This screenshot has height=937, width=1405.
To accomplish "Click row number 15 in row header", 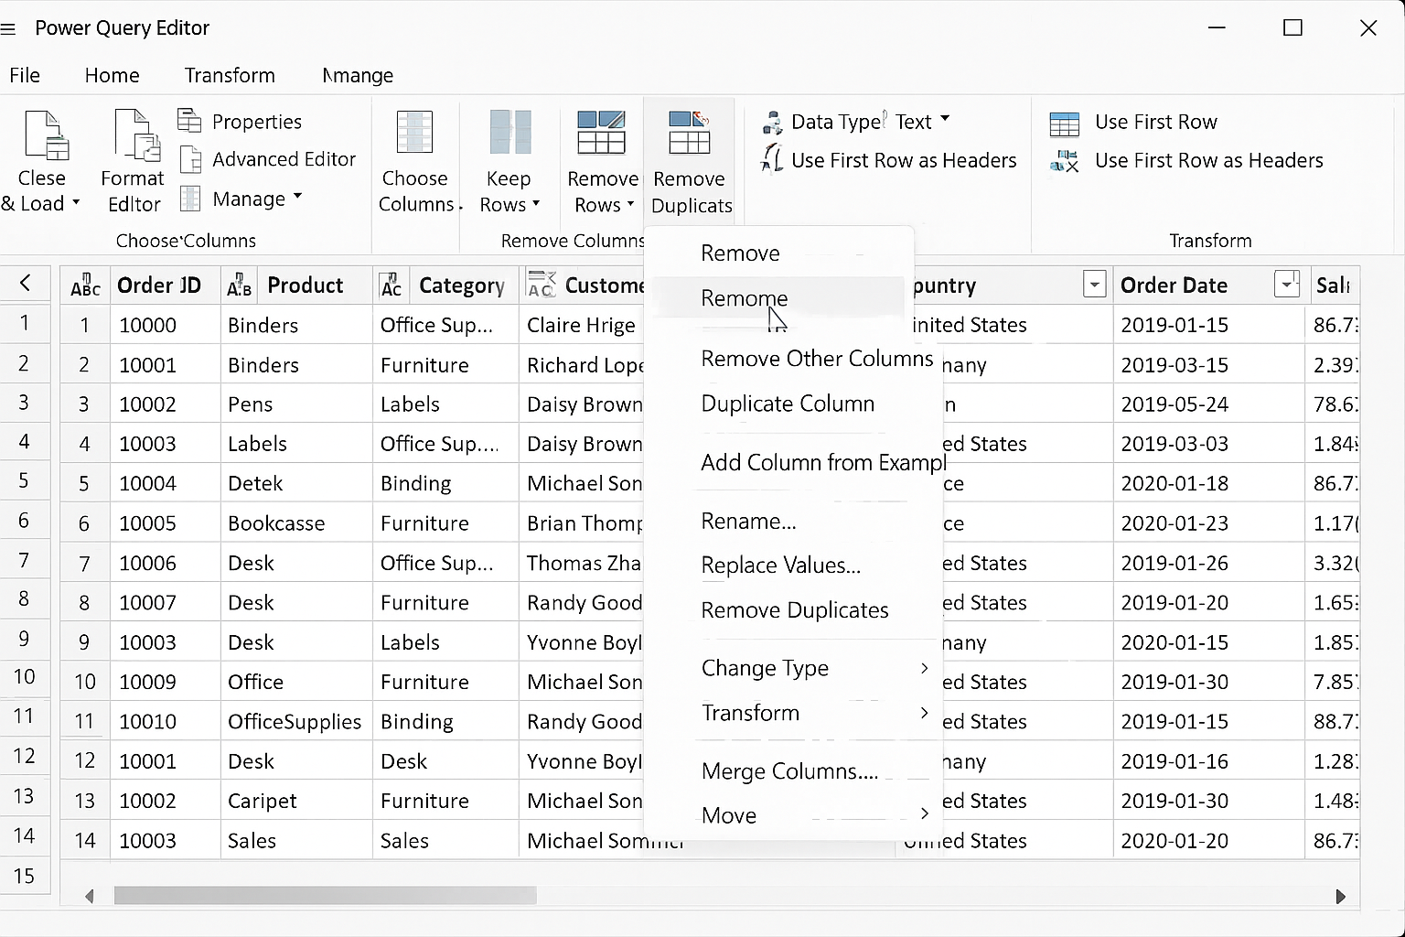I will 24,876.
